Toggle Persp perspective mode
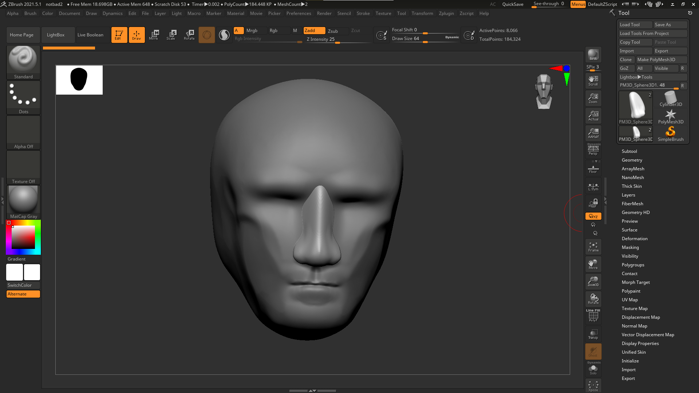This screenshot has width=699, height=393. tap(593, 150)
